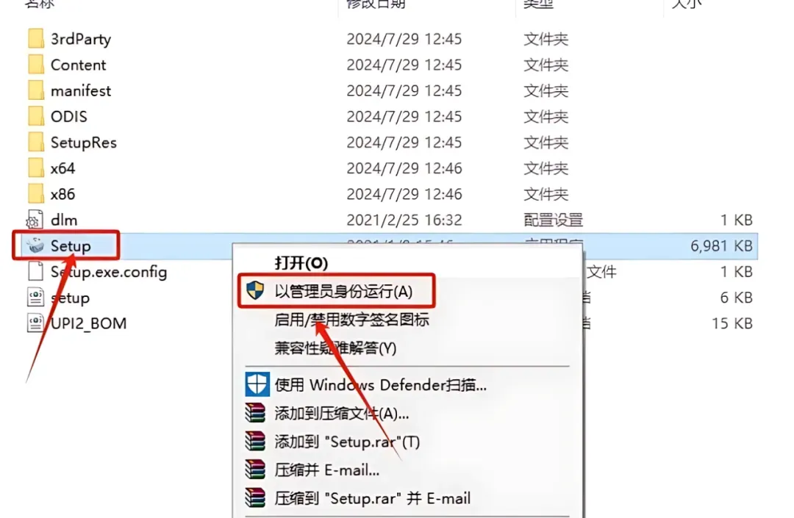Select the SetupRes folder

(84, 142)
